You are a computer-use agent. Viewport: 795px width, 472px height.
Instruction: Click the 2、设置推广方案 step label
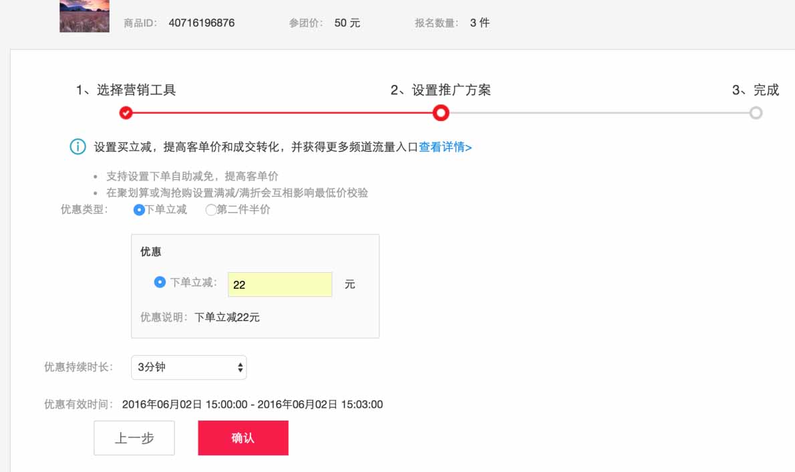point(441,90)
